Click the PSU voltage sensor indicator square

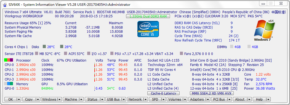[112, 53]
